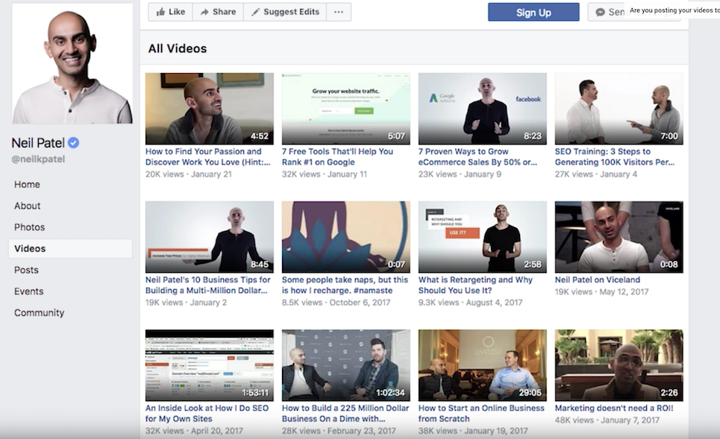Open 'An Inside Look at How I Do SEO' link

pyautogui.click(x=207, y=414)
